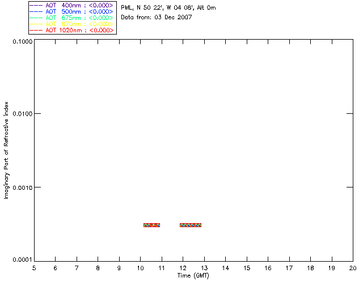This screenshot has width=363, height=290.
Task: Click the 'Imaginary Part of Refractive Index' axis title
Action: coord(6,150)
